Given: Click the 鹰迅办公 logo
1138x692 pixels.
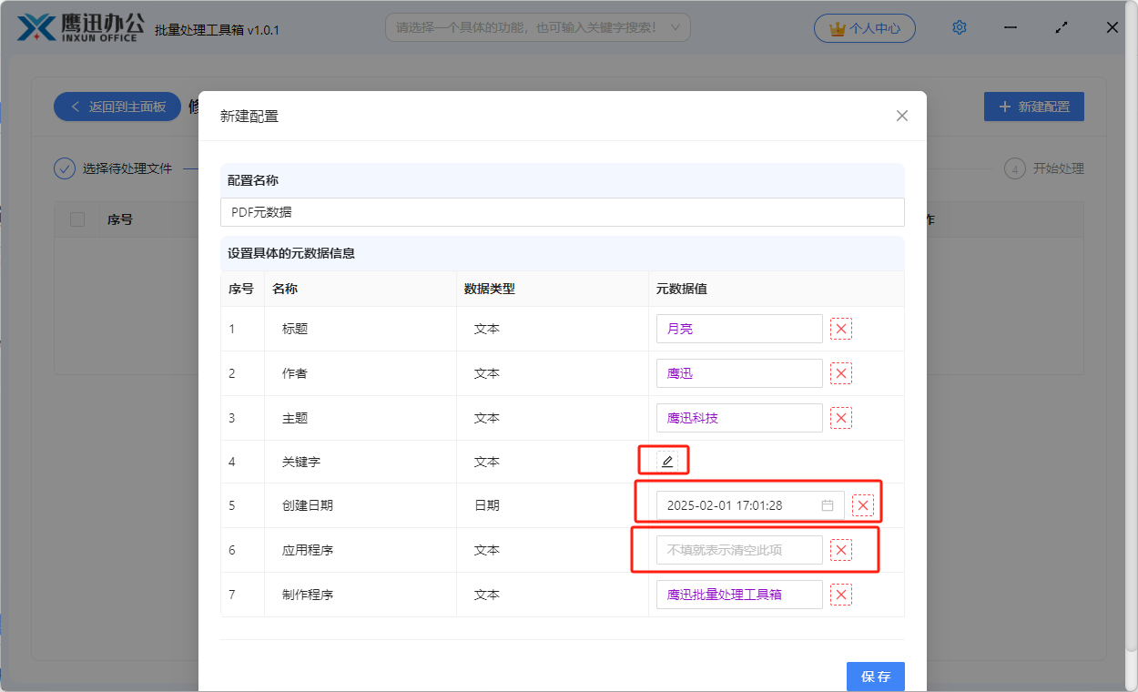Looking at the screenshot, I should coord(80,27).
